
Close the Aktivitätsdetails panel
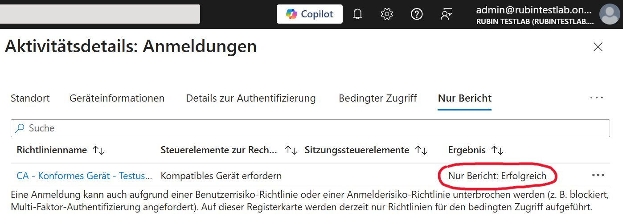tap(598, 47)
